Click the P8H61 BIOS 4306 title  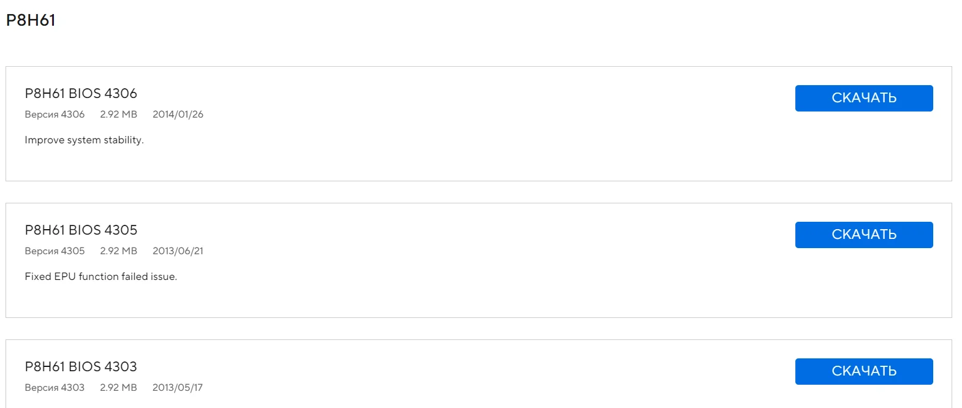tap(81, 94)
